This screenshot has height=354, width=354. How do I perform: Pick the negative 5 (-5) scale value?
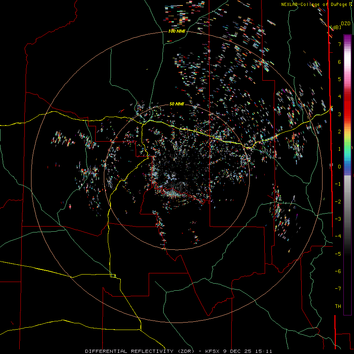point(338,254)
